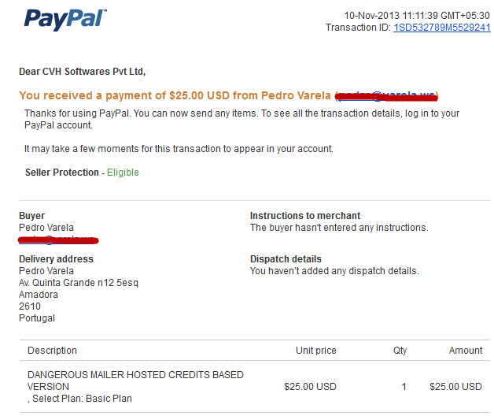Screen dimensions: 494x416
Task: Click the Instructions to merchant heading
Action: click(305, 216)
